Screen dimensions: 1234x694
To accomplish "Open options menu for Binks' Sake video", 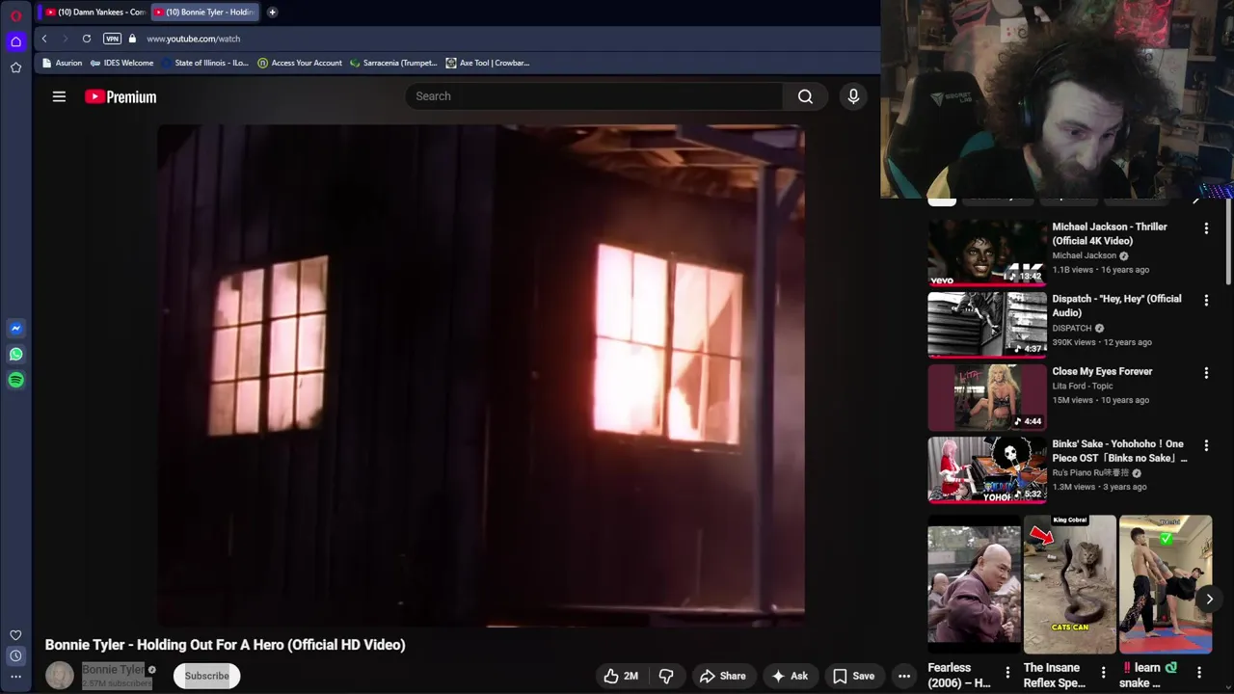I will click(1206, 446).
